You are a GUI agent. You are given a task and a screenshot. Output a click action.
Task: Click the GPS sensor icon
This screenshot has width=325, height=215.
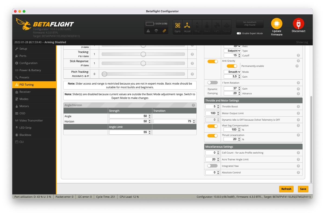[217, 27]
